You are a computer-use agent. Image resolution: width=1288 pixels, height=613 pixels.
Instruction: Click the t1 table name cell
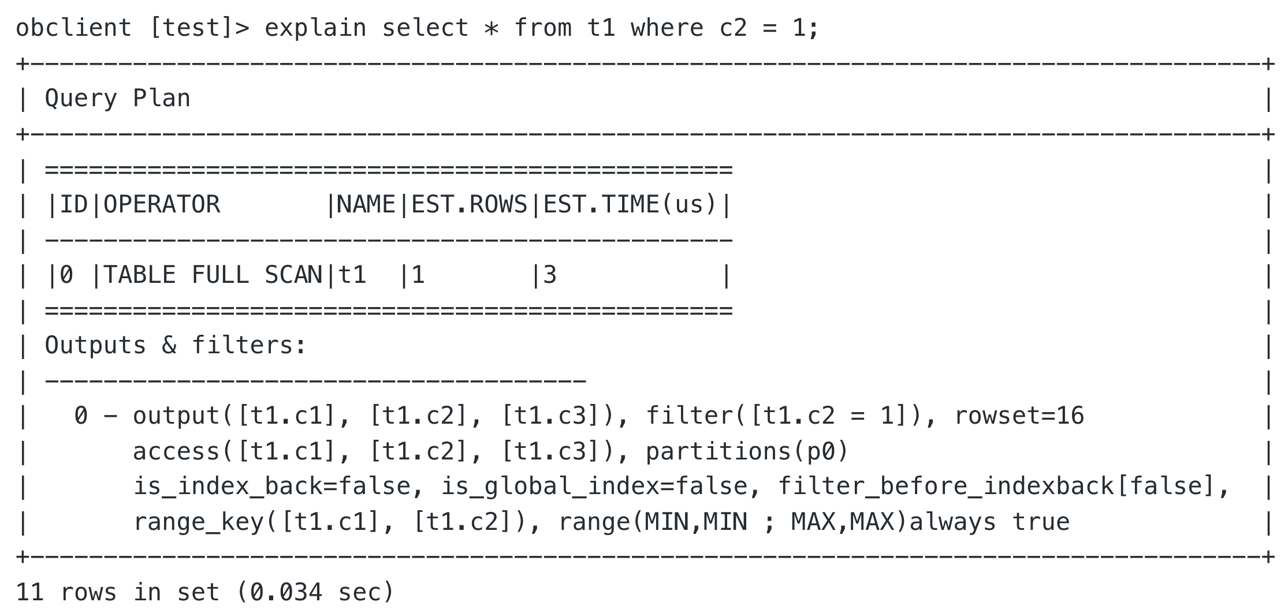(352, 275)
